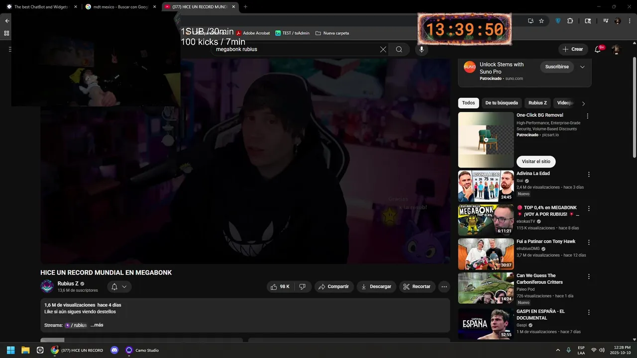
Task: Open the Rubius Z channel name link
Action: 68,283
